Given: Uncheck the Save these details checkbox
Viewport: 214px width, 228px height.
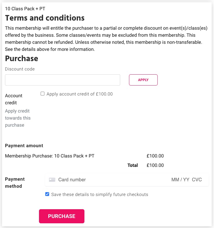Looking at the screenshot, I should point(47,194).
